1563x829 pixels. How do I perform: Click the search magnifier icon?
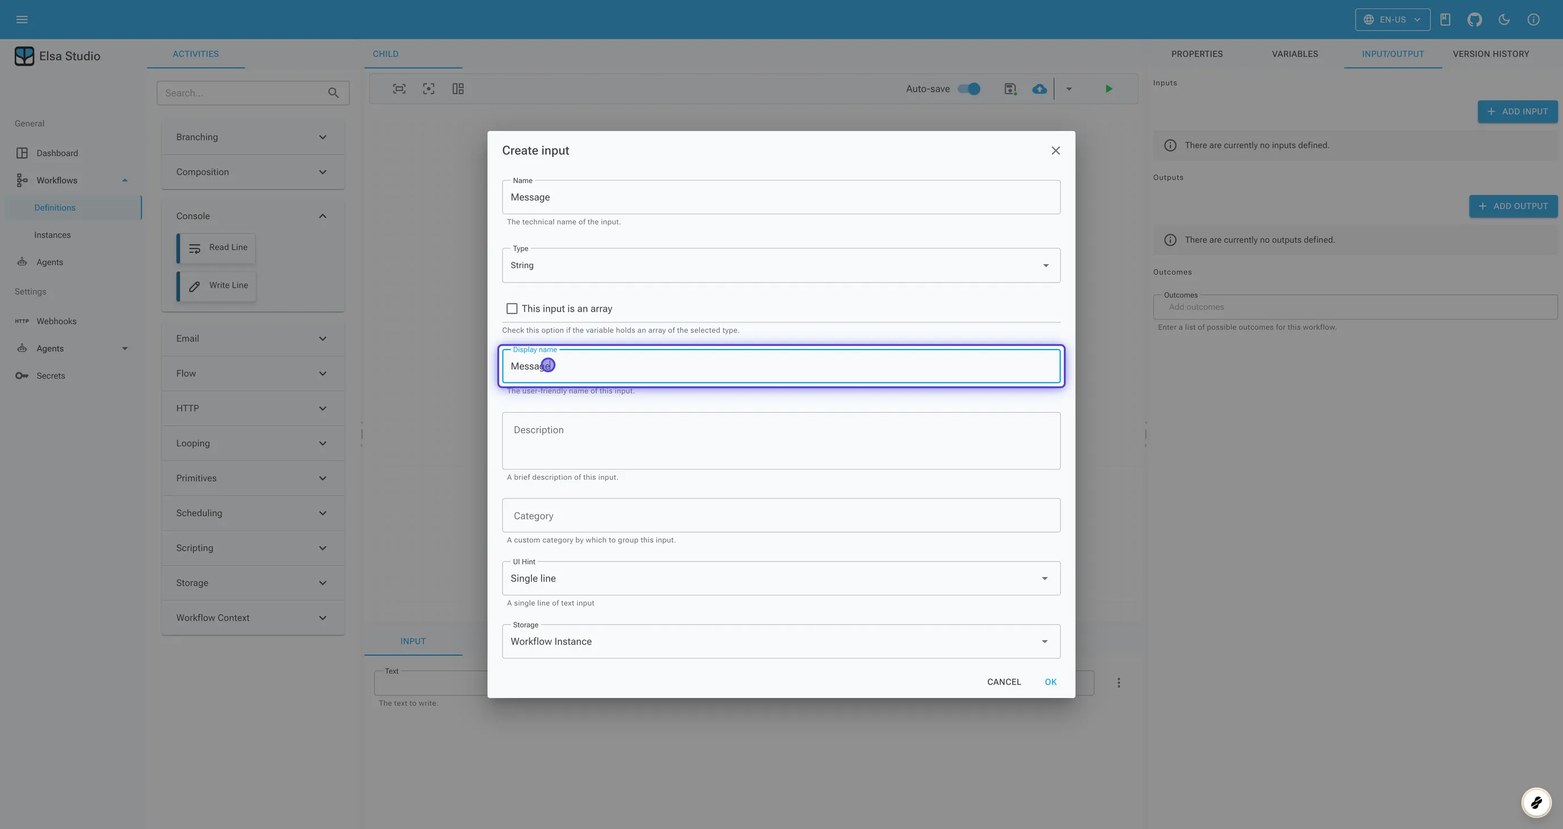333,93
